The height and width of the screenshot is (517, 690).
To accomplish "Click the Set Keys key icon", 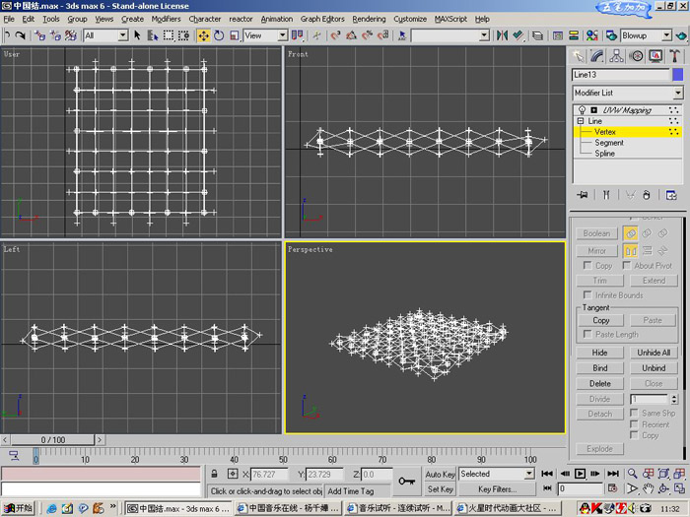I will pos(406,482).
